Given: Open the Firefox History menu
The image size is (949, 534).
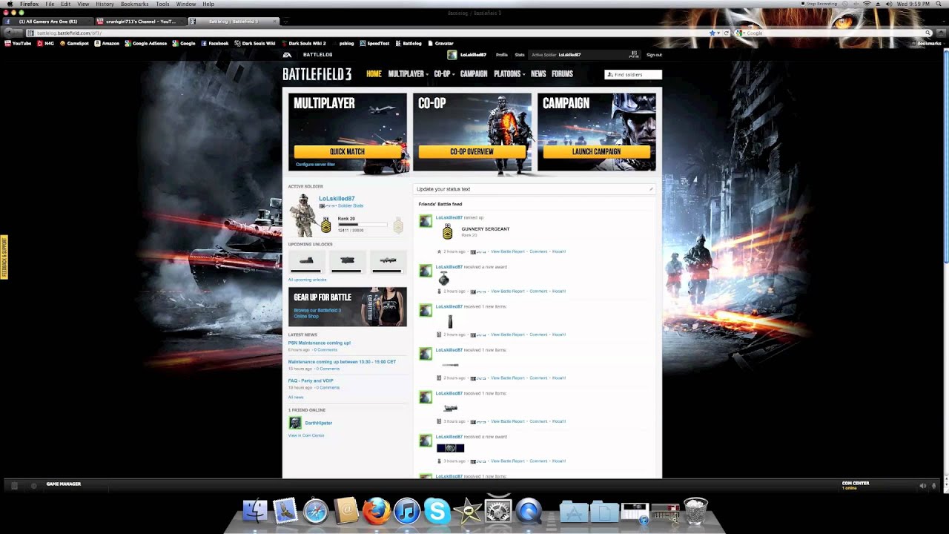Looking at the screenshot, I should coord(105,4).
